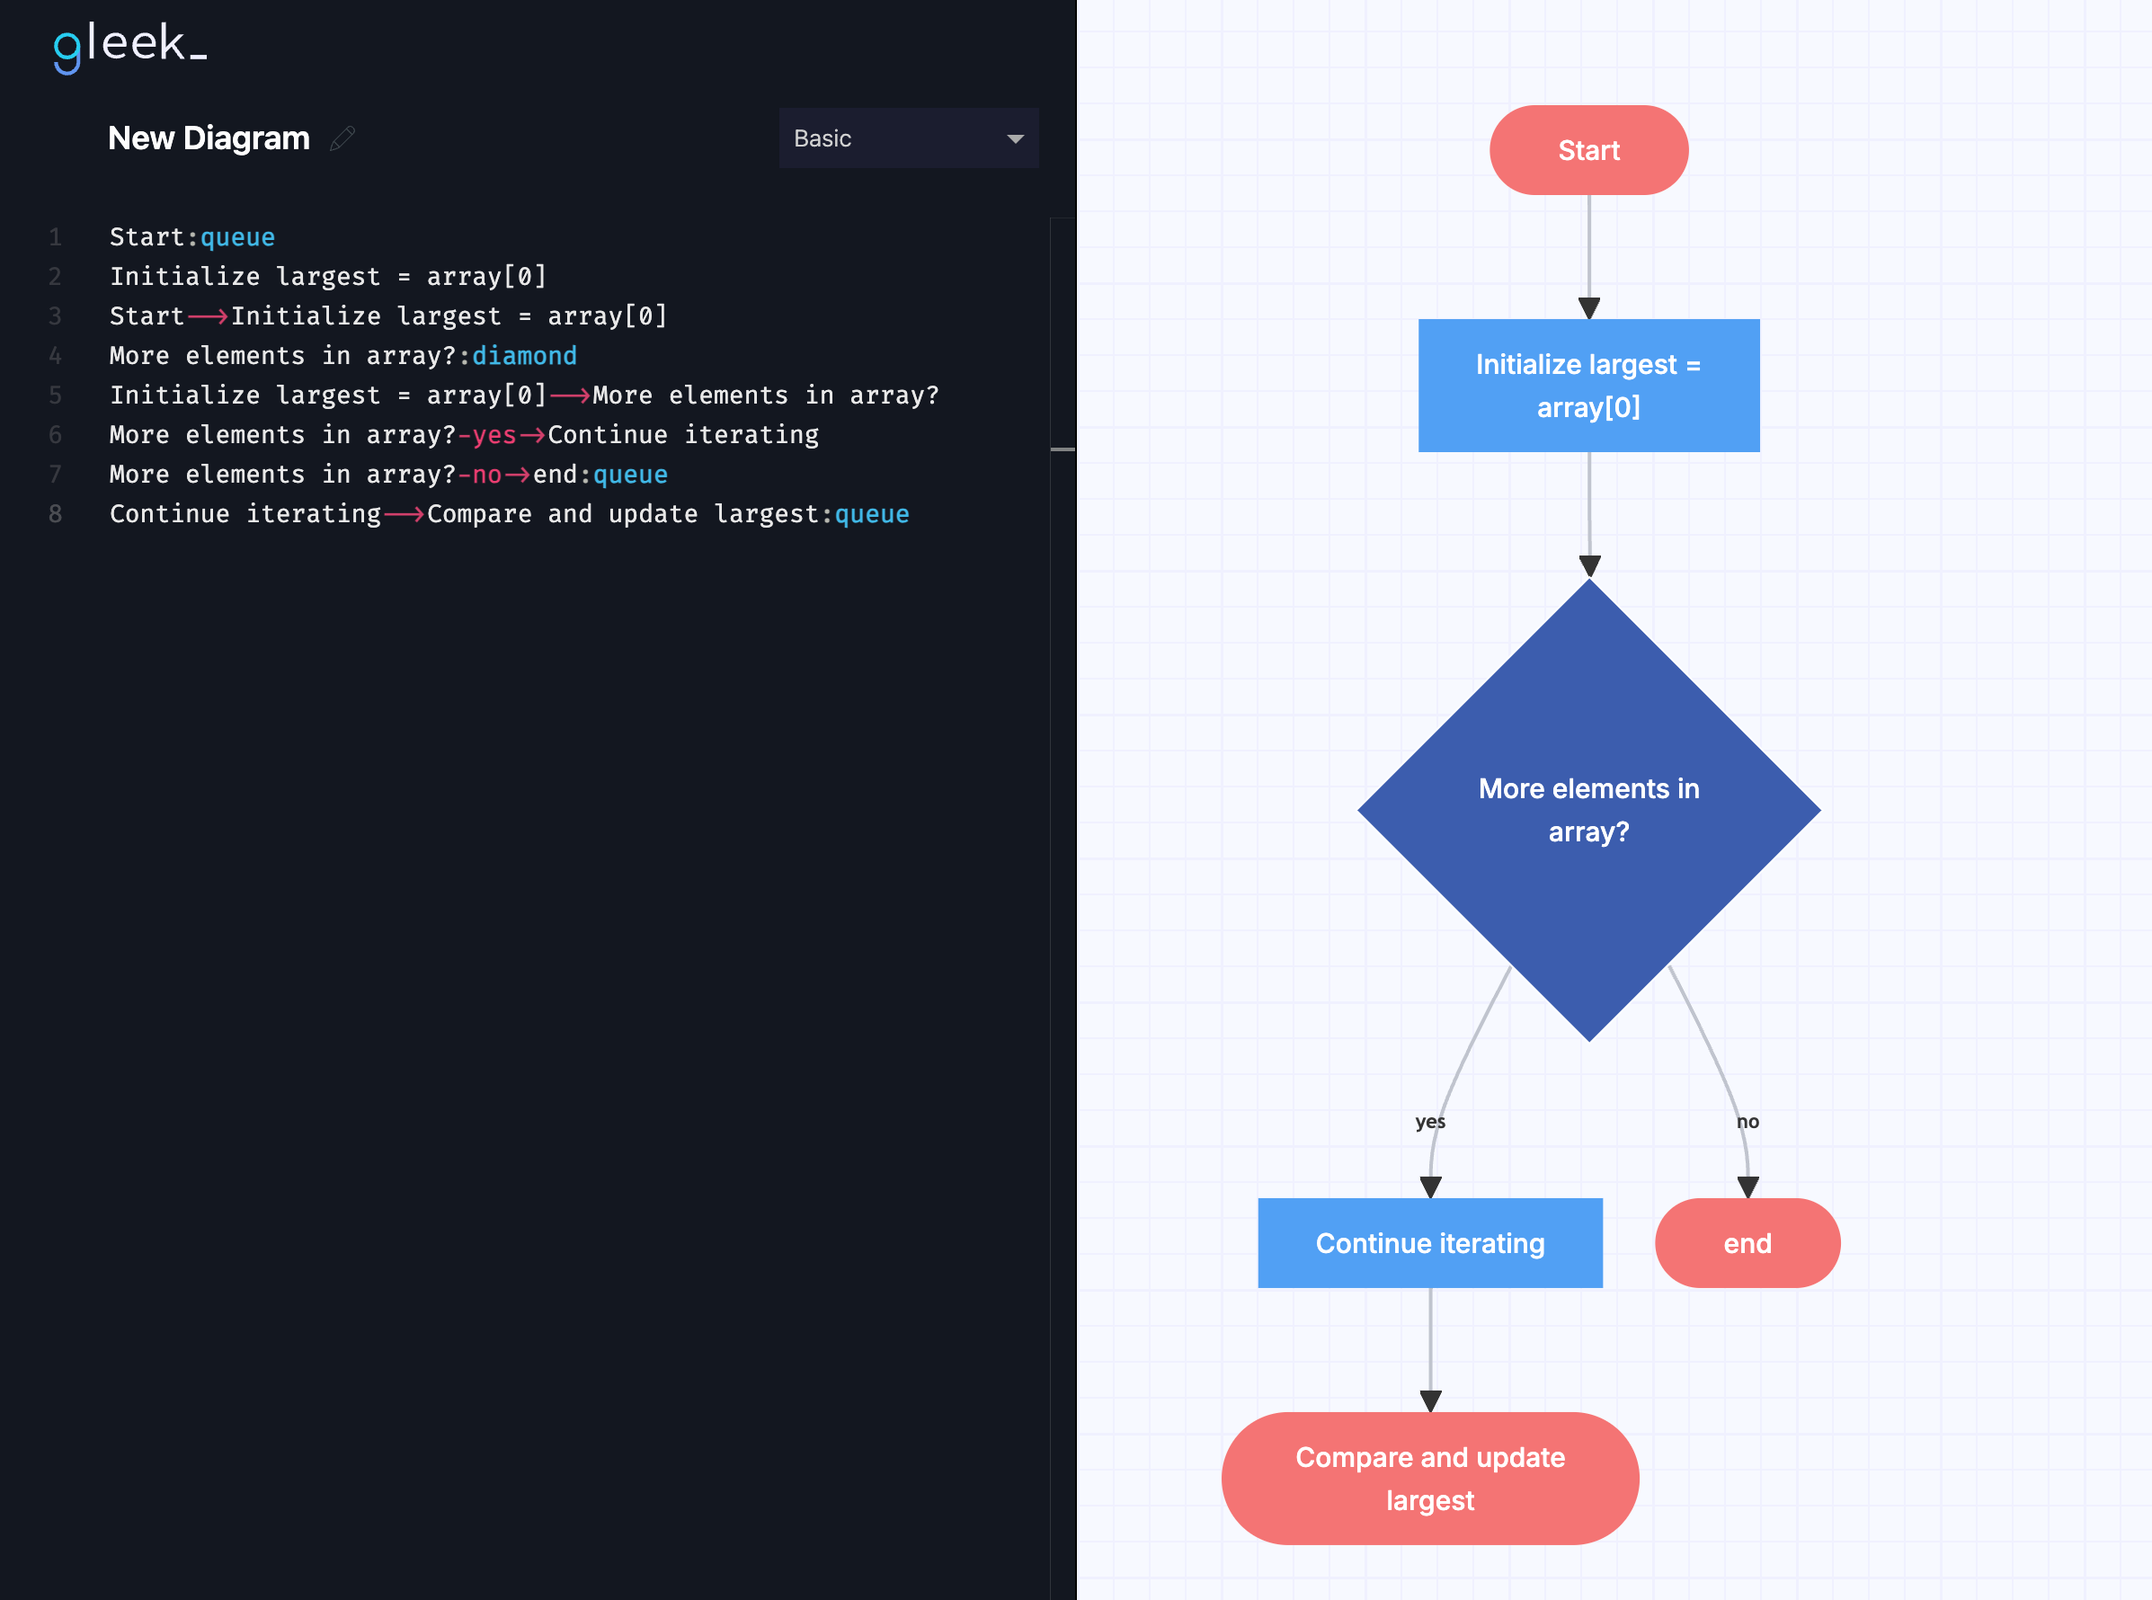The width and height of the screenshot is (2152, 1600).
Task: Click the red end node
Action: pos(1747,1242)
